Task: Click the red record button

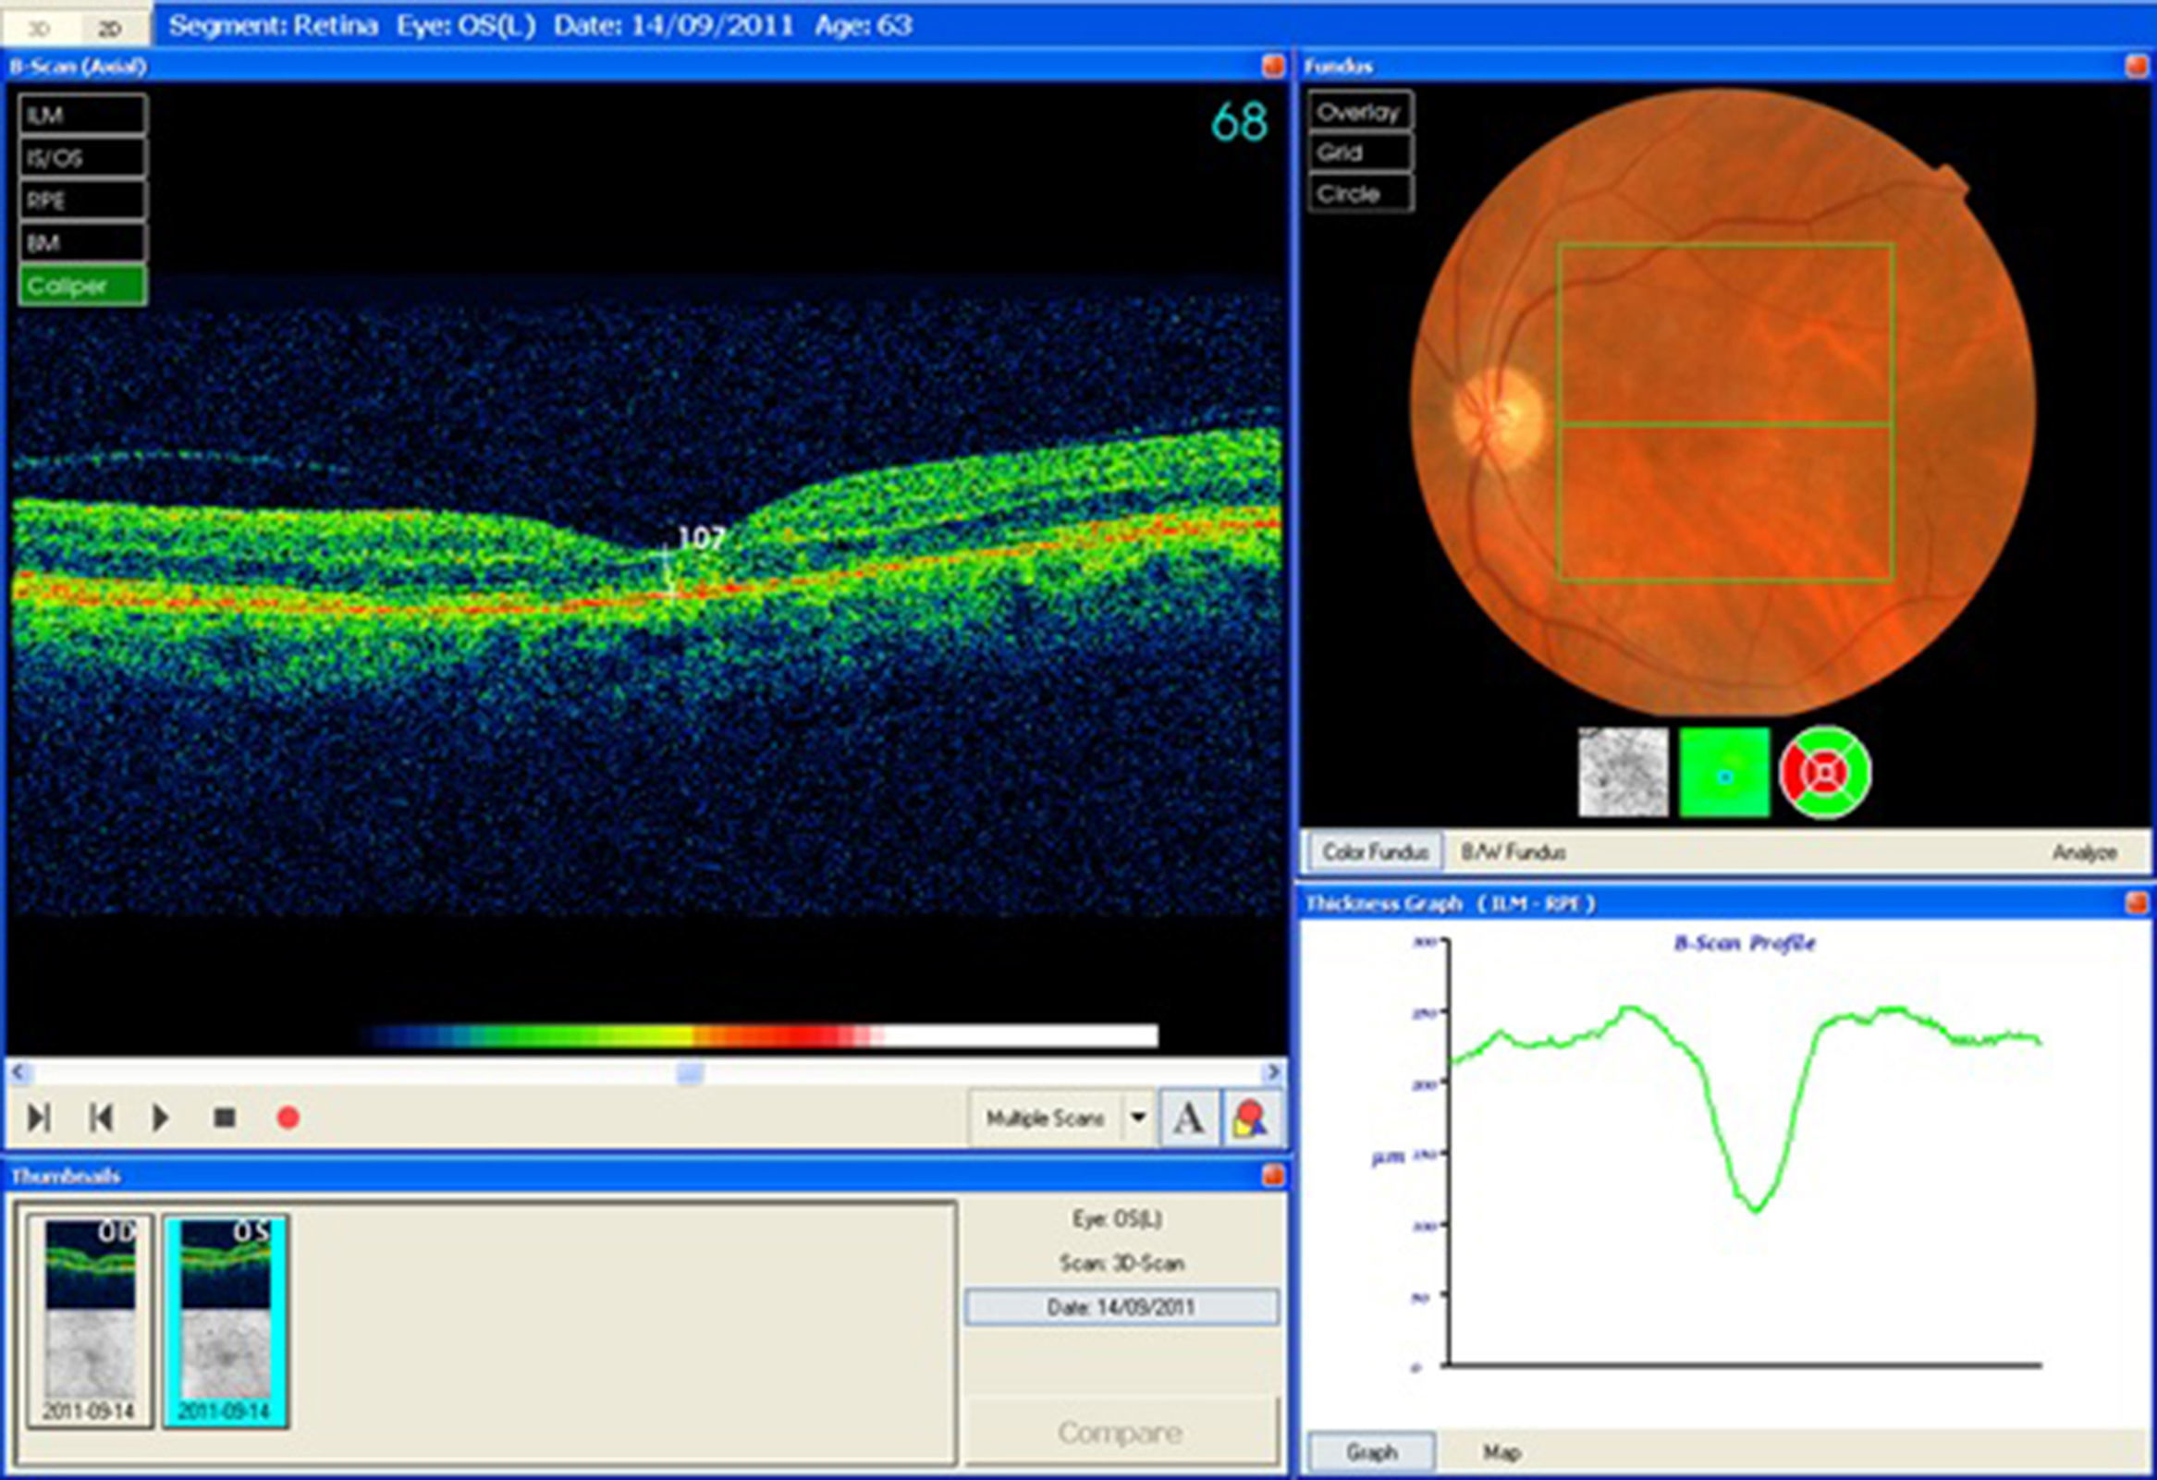Action: [288, 1119]
